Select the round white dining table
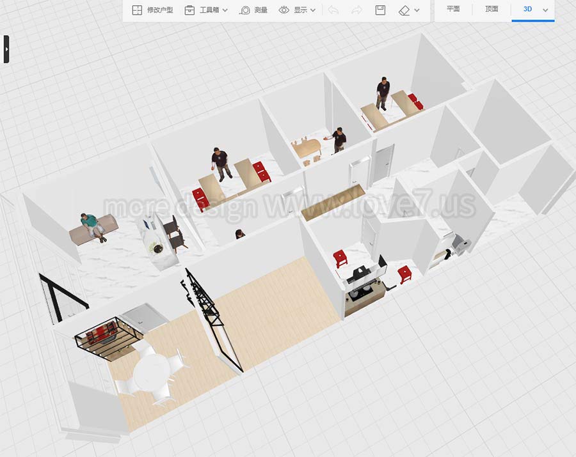 coord(151,371)
